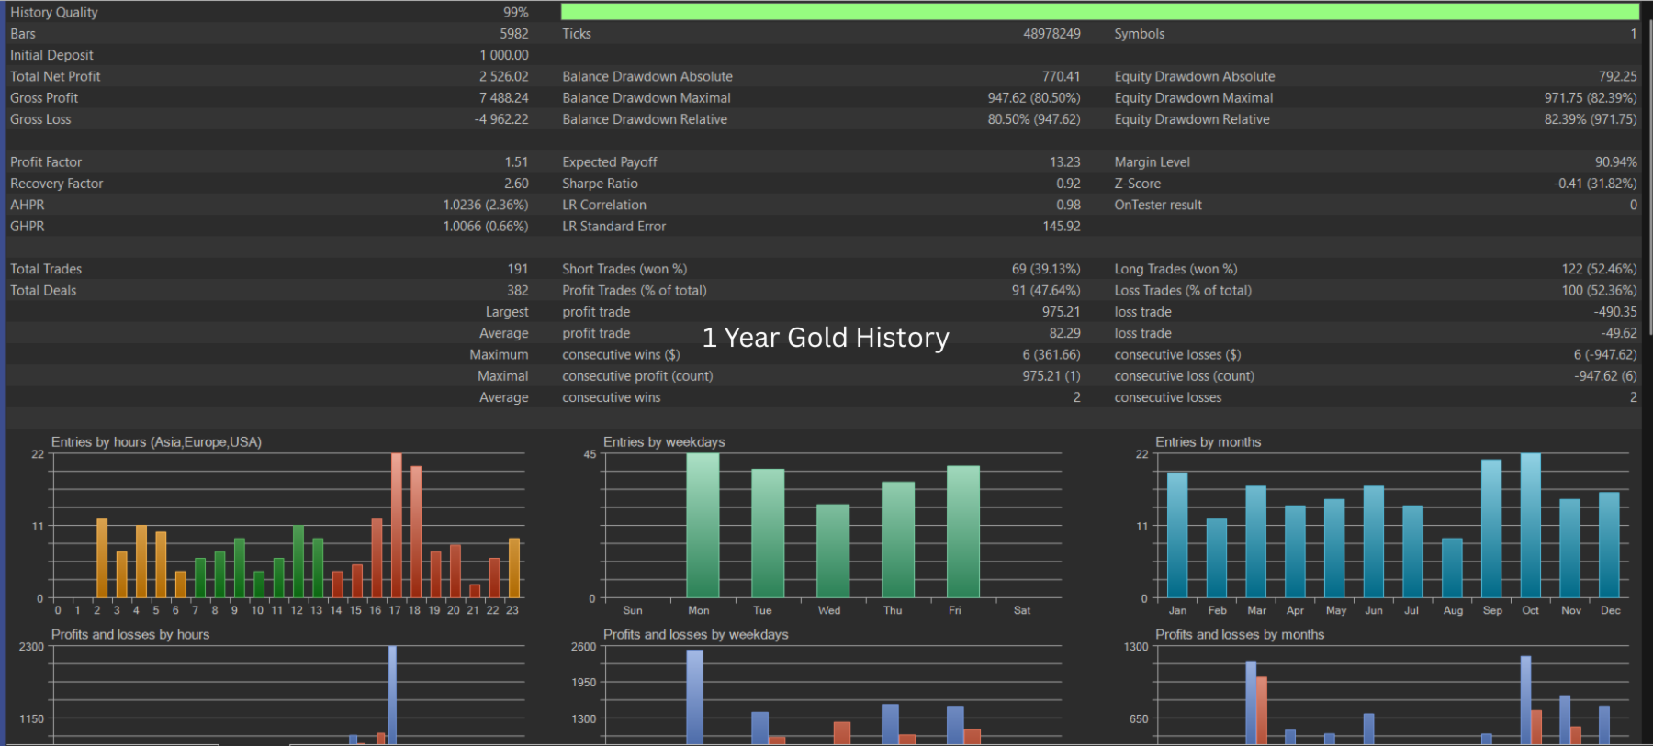Click the "OnTester result" label

tap(1158, 205)
